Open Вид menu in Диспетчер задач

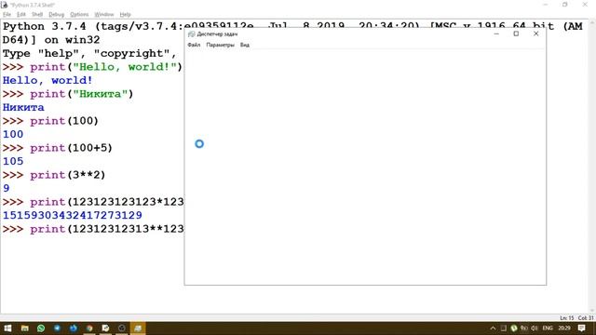[245, 45]
